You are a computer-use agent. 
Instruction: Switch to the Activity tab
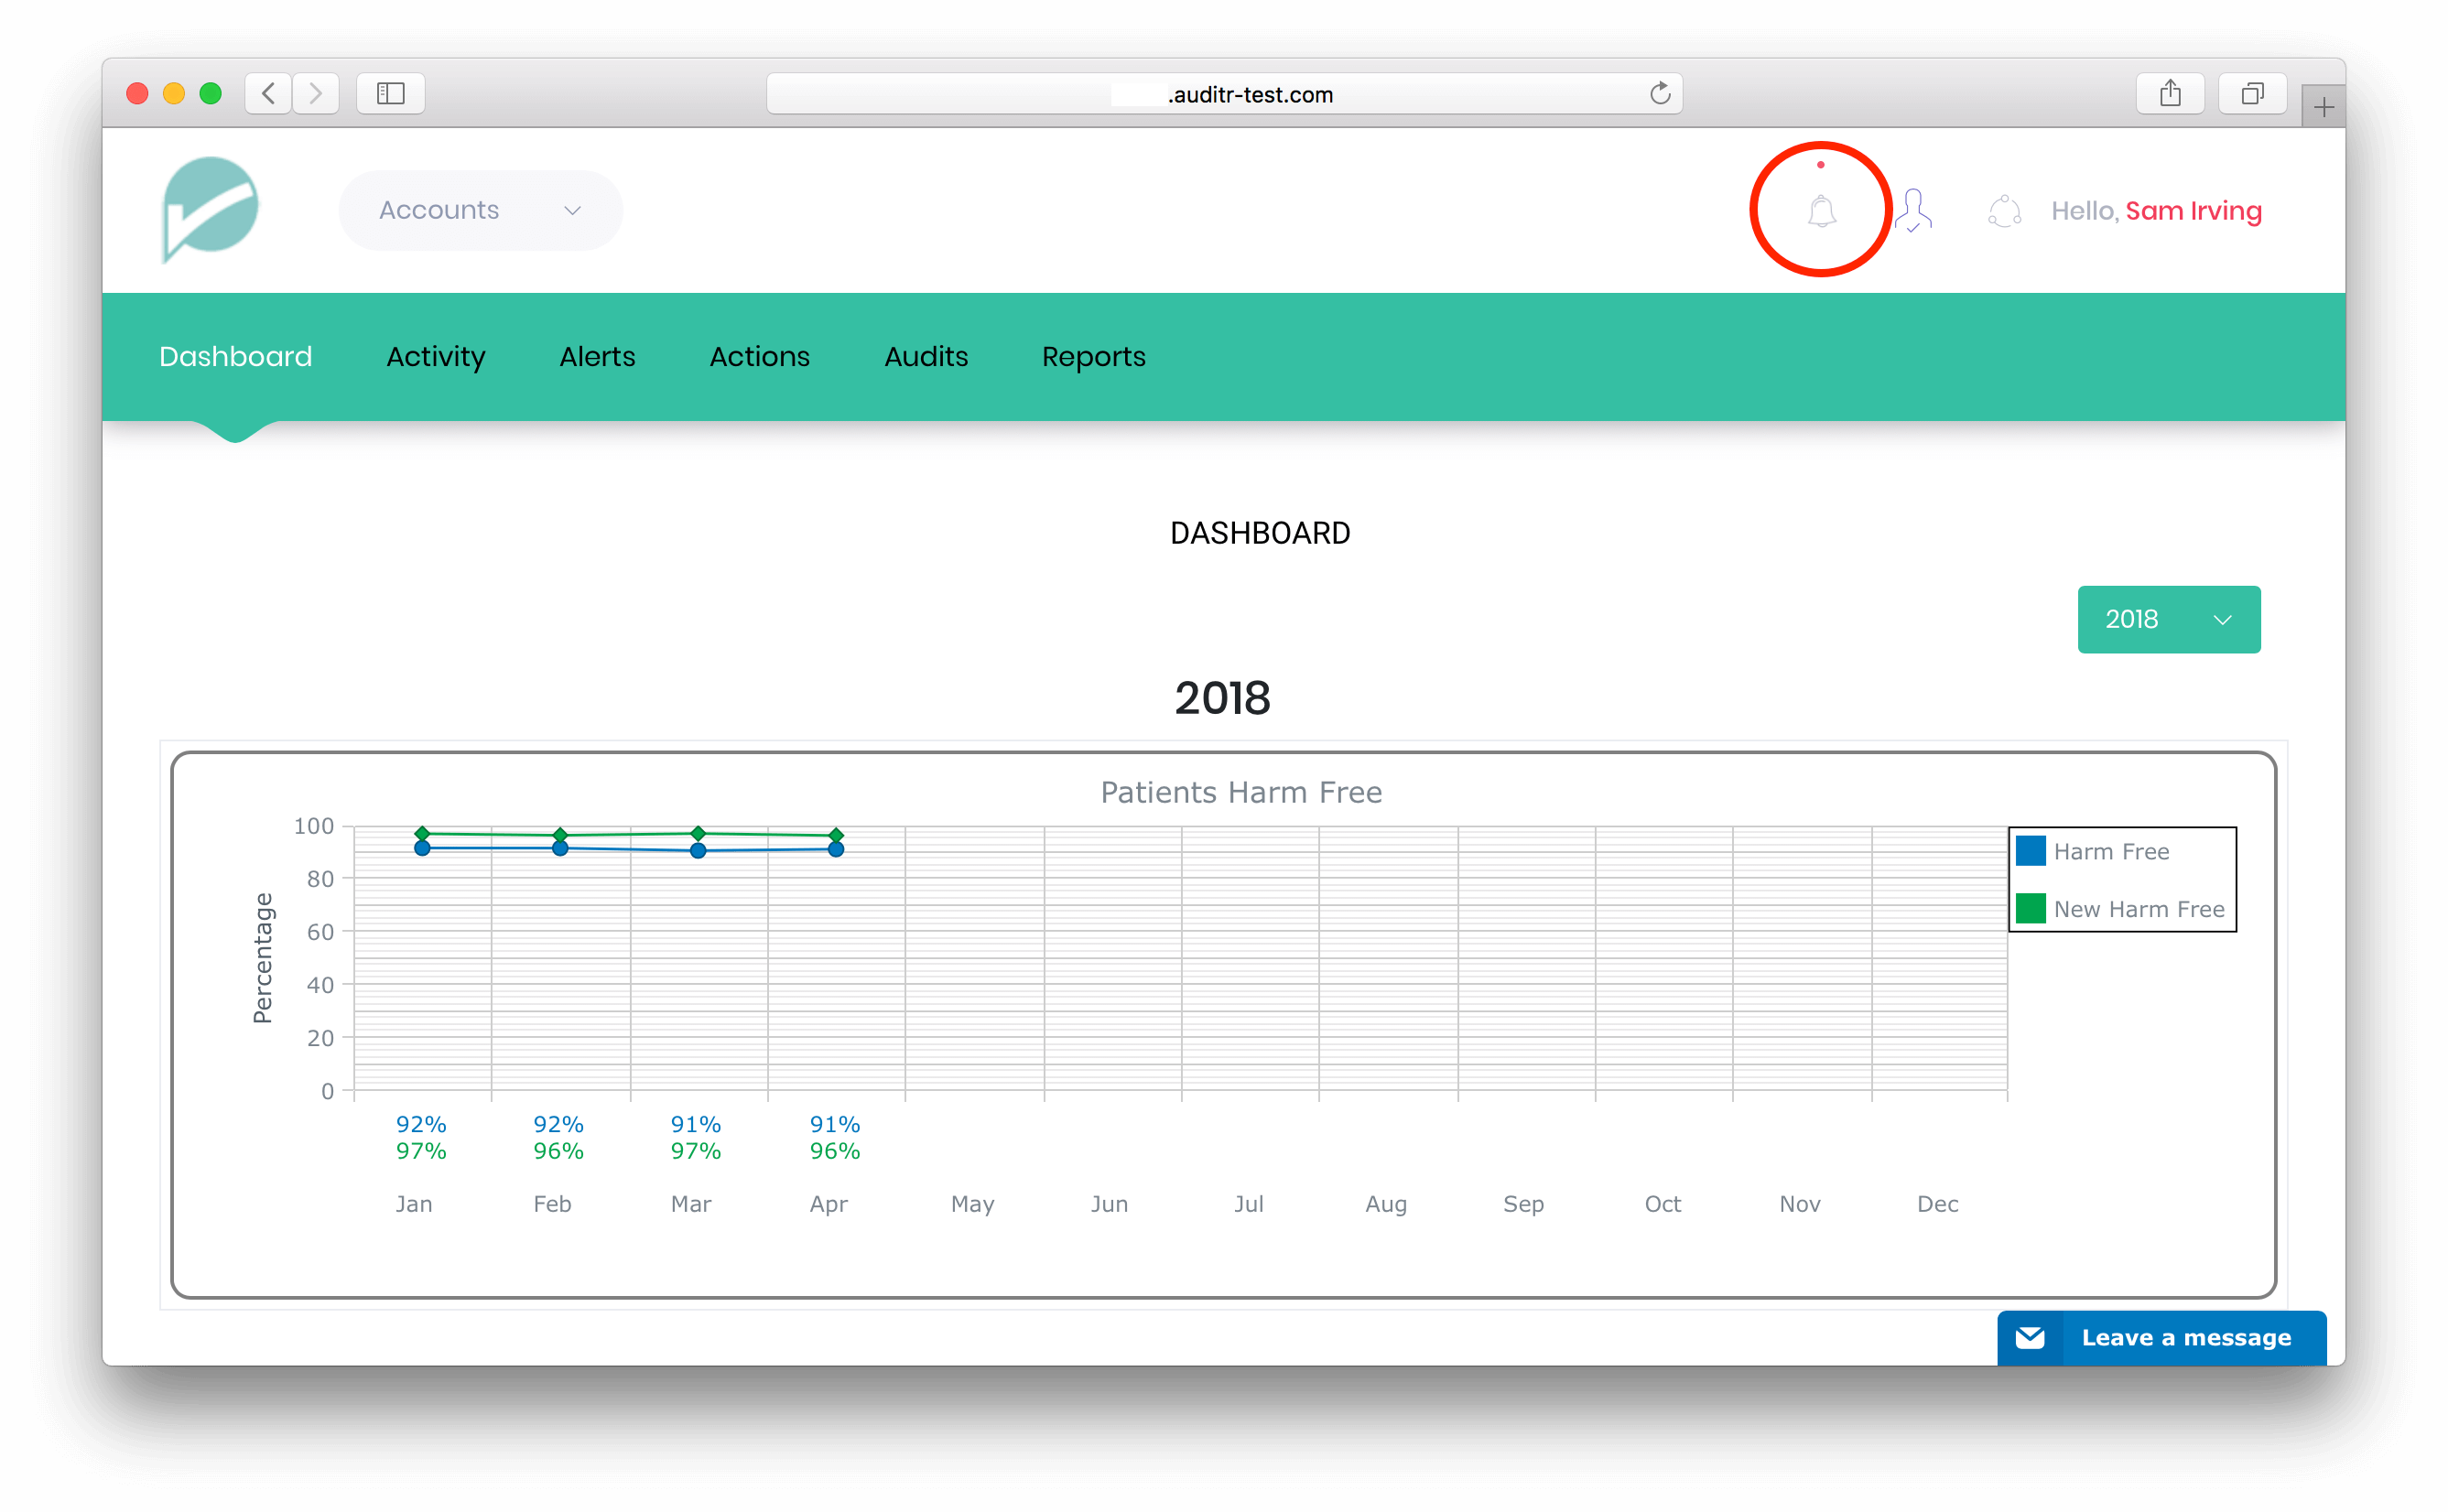pyautogui.click(x=436, y=357)
